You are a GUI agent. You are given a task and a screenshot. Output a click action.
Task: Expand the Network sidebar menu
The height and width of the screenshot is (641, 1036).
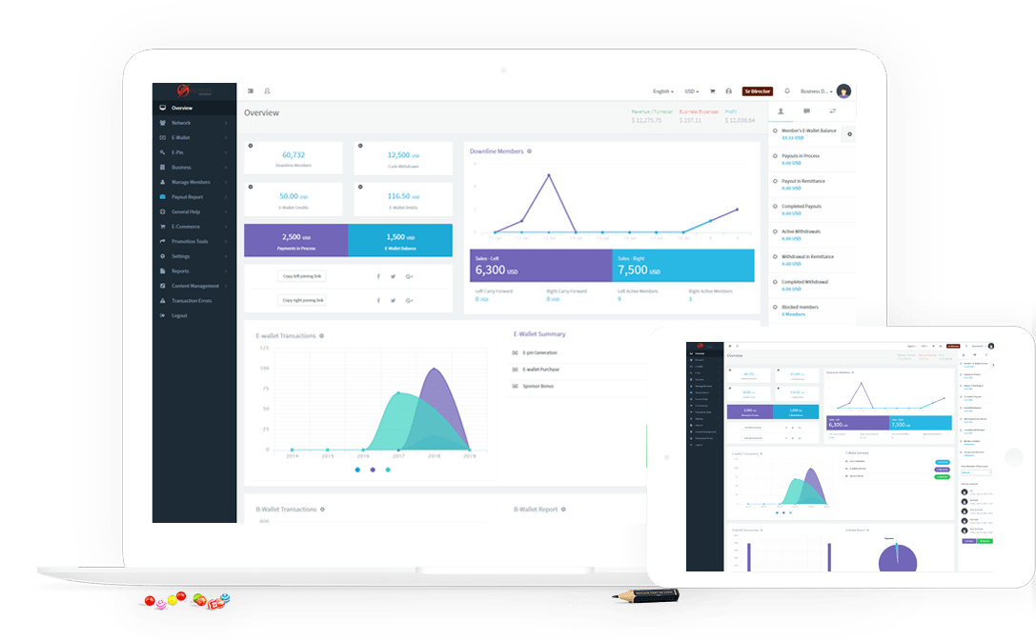coord(194,123)
